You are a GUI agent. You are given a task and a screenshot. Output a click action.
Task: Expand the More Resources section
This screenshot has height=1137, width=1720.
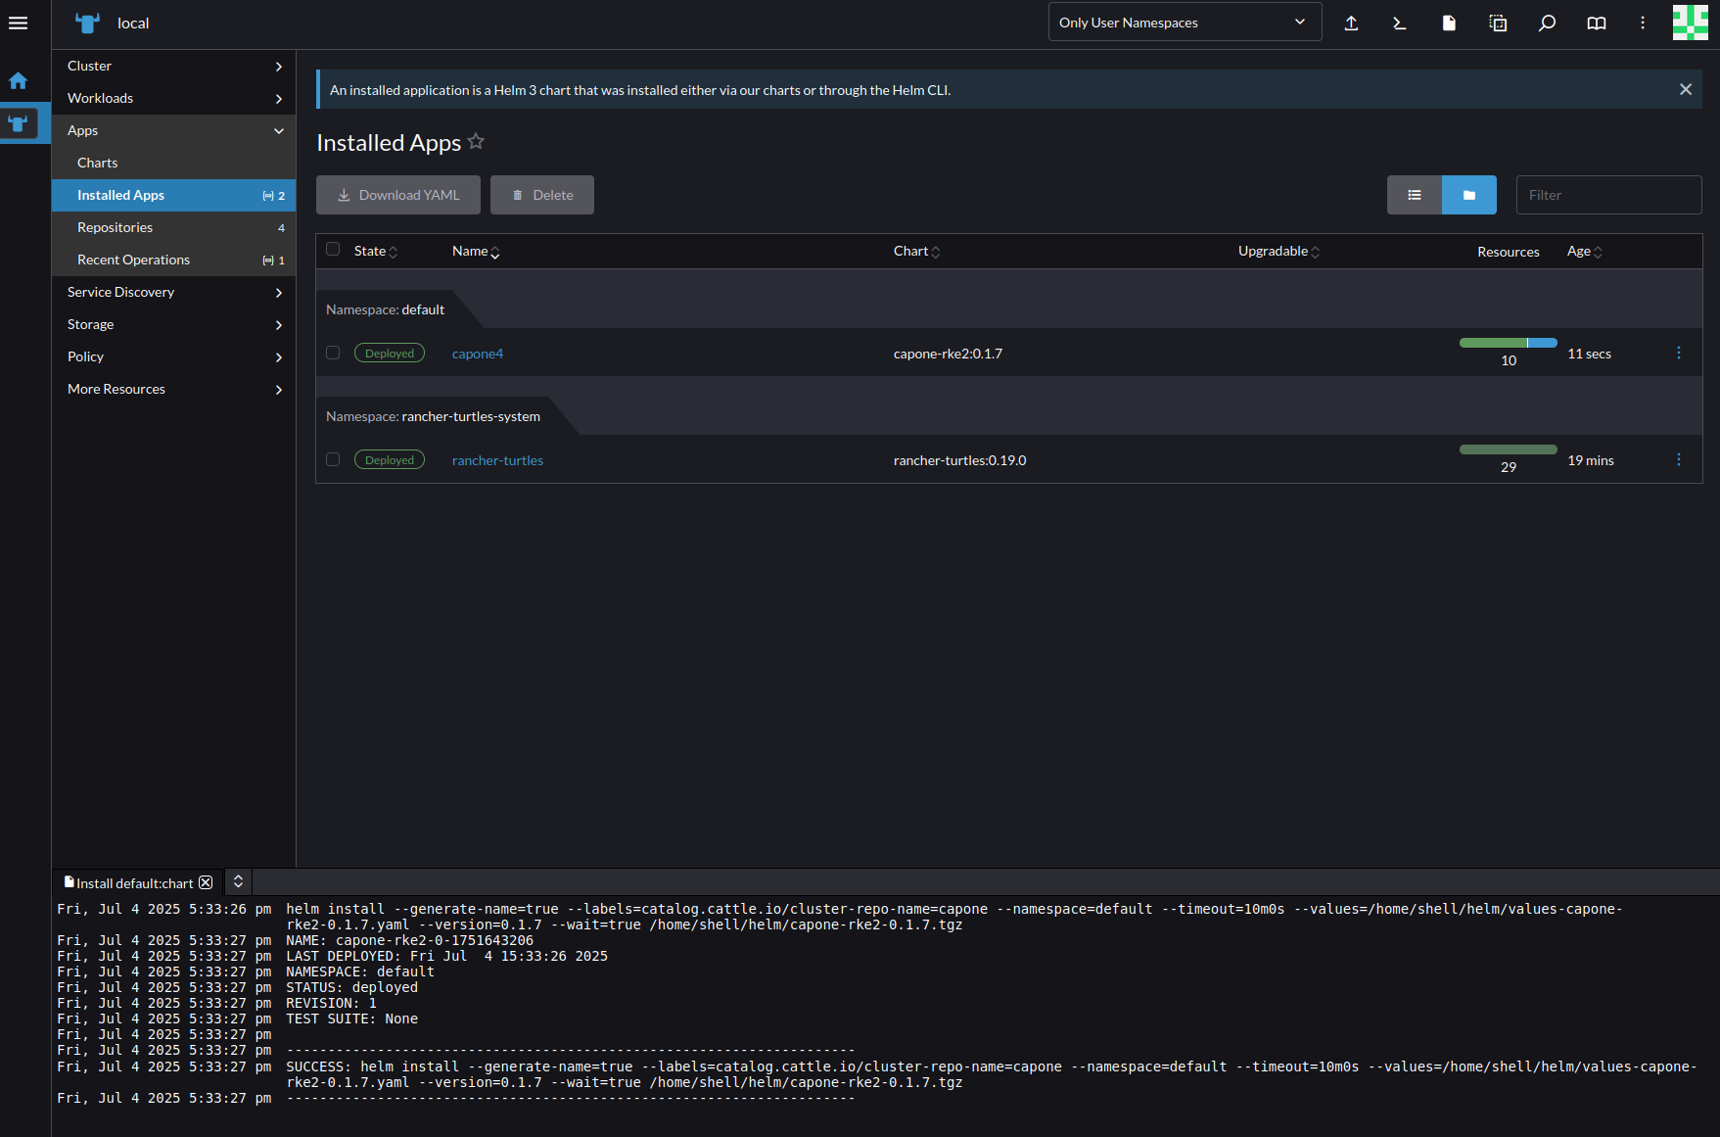pyautogui.click(x=173, y=389)
